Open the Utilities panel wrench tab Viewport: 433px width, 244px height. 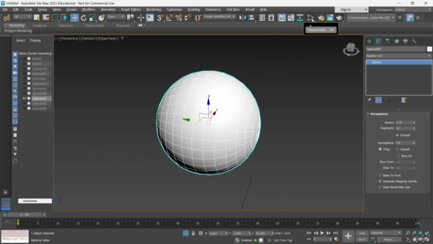414,41
